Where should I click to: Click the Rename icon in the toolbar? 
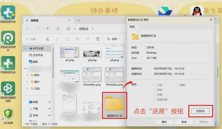click(78, 39)
